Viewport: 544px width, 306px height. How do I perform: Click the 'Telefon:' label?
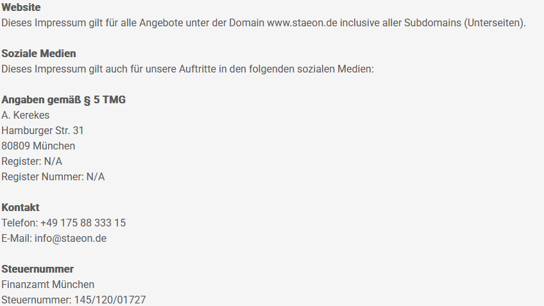[19, 223]
